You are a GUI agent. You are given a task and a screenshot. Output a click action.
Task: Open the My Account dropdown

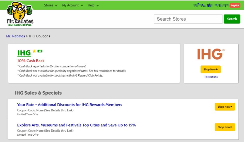(72, 5)
